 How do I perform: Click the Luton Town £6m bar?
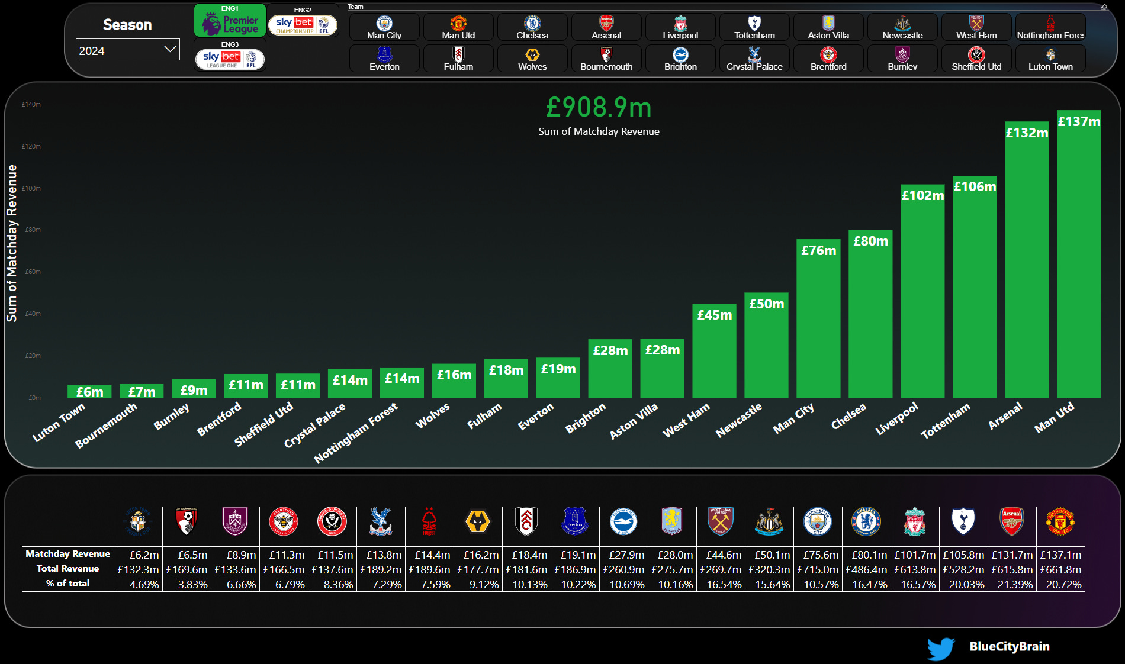click(89, 391)
